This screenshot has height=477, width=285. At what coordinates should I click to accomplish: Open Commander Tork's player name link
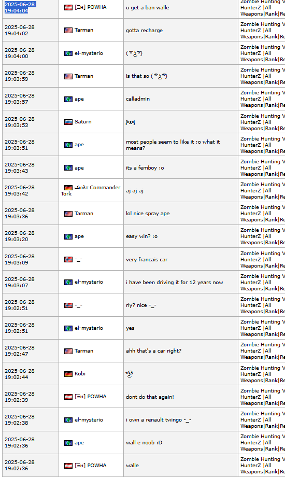coord(91,190)
